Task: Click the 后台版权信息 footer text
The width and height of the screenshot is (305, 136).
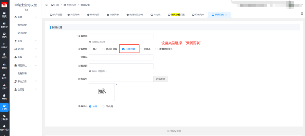Action: coord(174,131)
